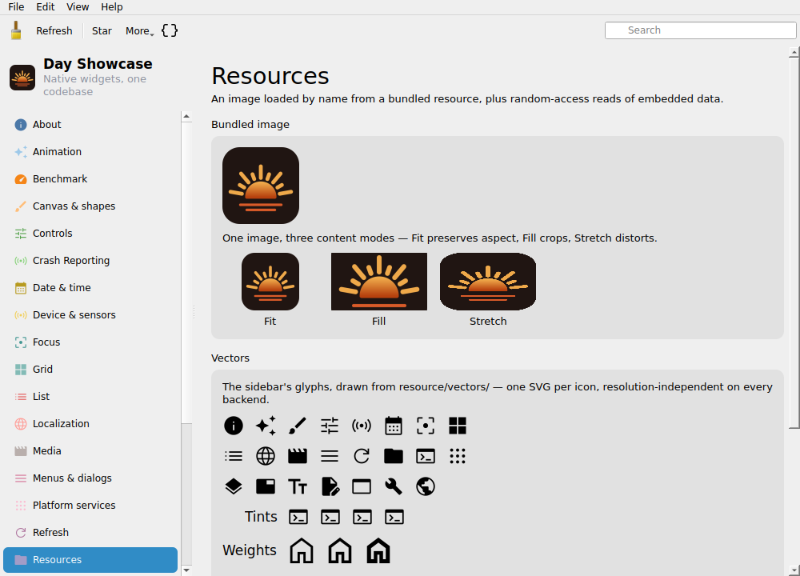800x576 pixels.
Task: Click the Stretch mode image thumbnail
Action: click(488, 282)
